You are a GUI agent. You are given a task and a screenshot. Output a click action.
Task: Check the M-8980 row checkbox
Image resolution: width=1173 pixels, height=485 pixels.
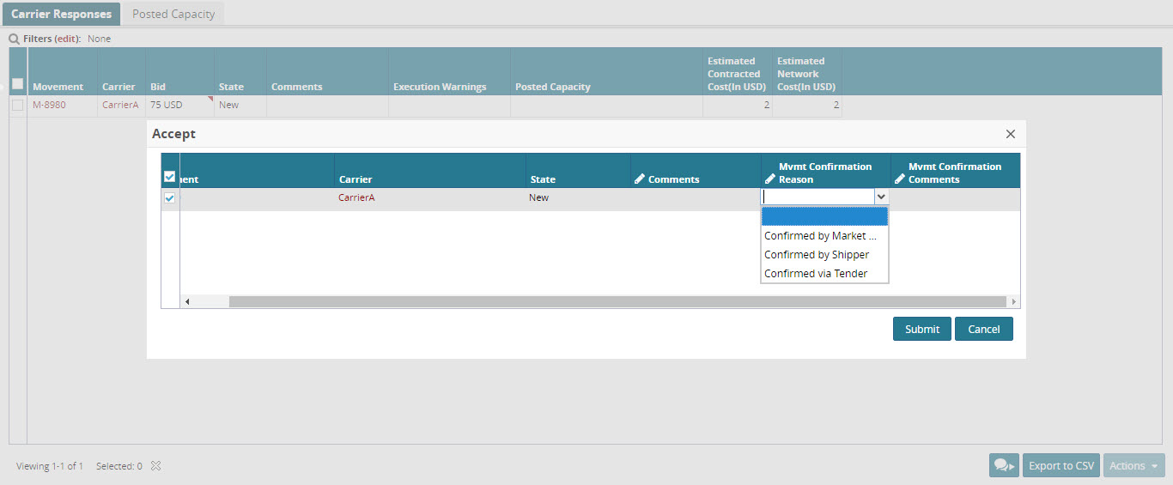click(17, 105)
